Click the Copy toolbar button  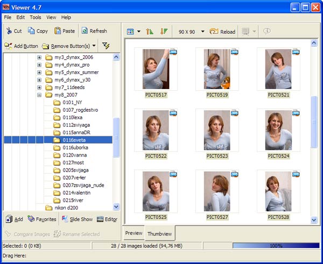point(37,31)
